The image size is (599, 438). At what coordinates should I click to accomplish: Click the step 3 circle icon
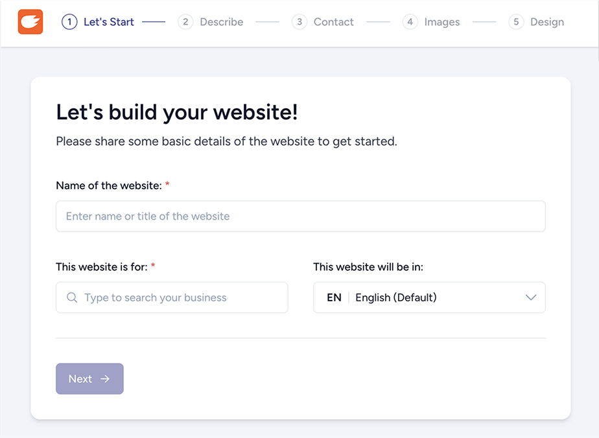tap(299, 21)
